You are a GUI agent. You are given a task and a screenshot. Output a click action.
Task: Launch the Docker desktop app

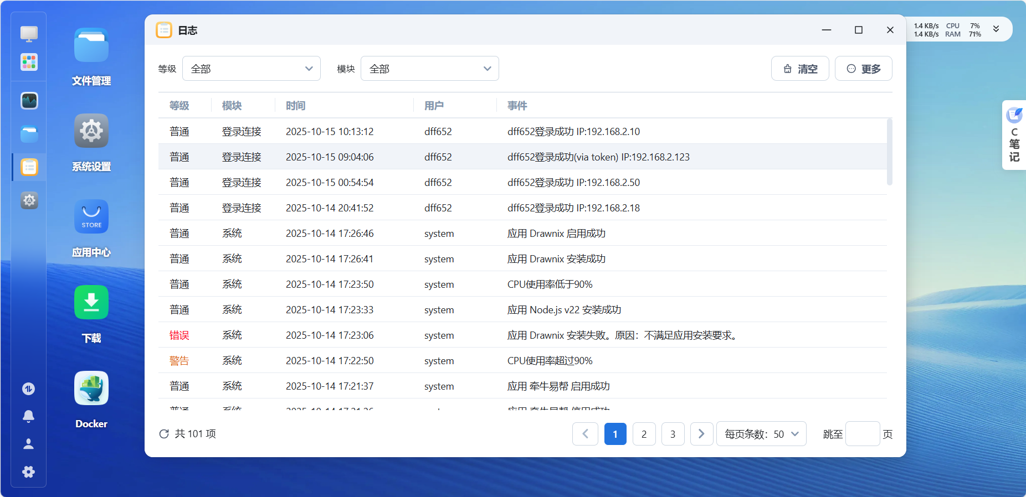click(x=91, y=389)
